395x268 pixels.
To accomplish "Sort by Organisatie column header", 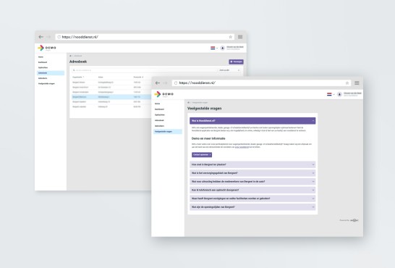I will [78, 78].
